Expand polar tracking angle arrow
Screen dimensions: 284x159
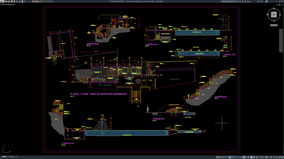click(235, 157)
